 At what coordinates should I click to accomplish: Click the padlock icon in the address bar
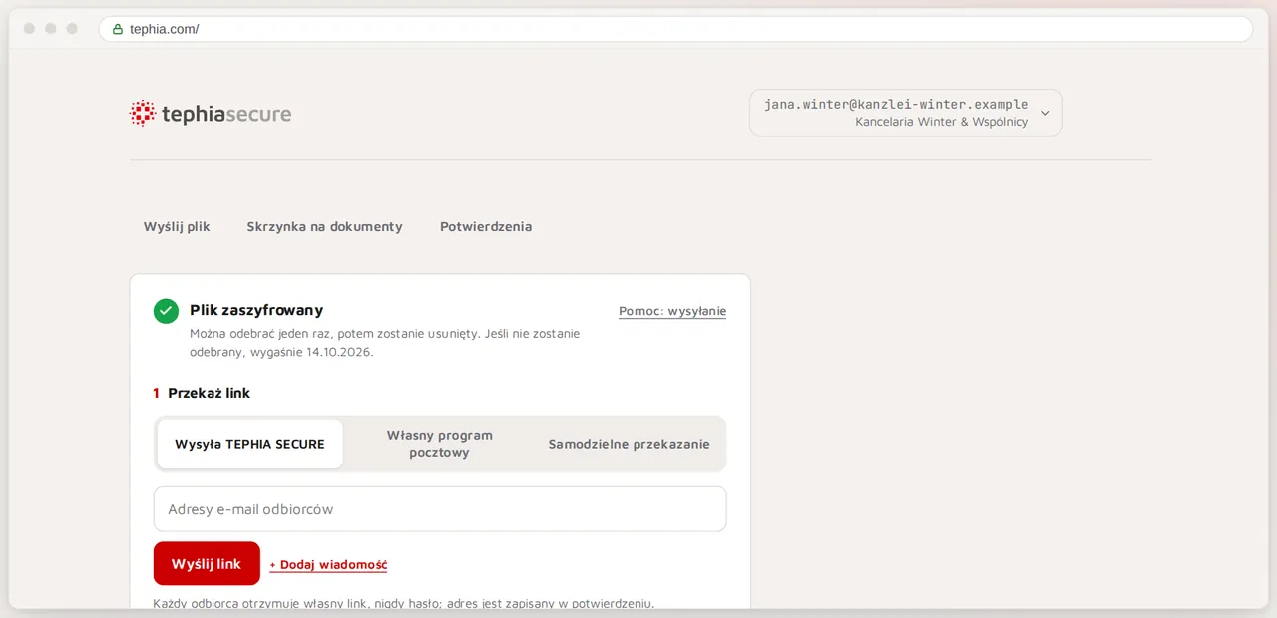tap(118, 29)
